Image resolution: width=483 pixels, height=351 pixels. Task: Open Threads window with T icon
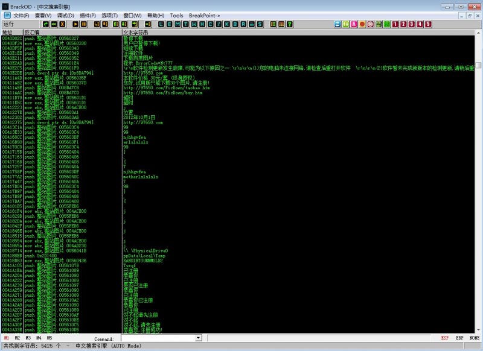[x=186, y=24]
